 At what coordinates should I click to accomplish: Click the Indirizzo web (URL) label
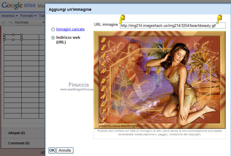click(68, 40)
